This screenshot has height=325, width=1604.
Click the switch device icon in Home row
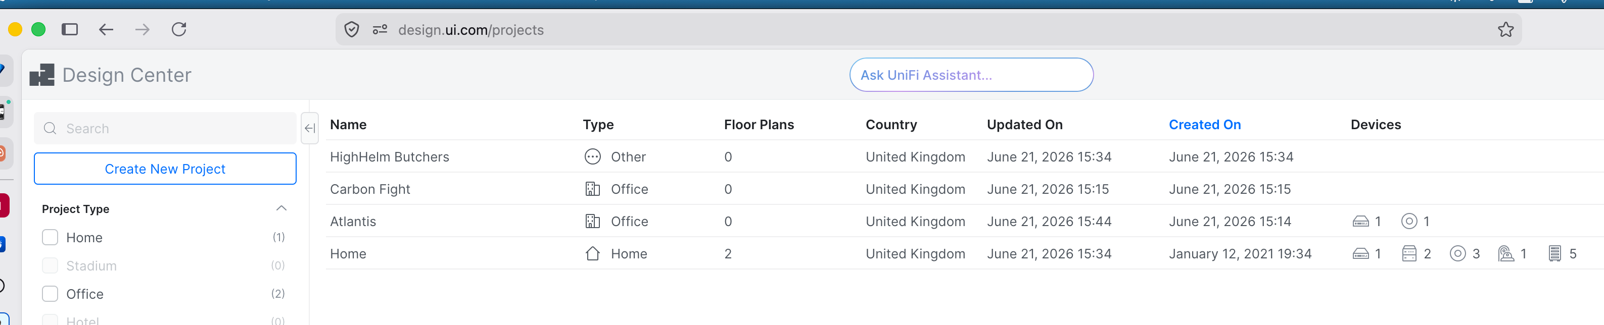pyautogui.click(x=1409, y=253)
